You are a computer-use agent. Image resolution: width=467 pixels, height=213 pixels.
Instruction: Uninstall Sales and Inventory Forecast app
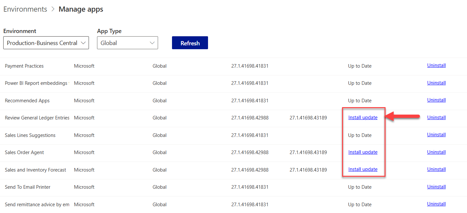point(436,169)
